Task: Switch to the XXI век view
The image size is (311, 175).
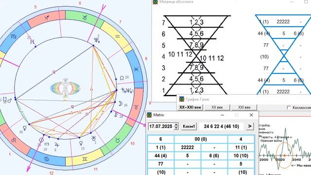Action: click(x=244, y=107)
